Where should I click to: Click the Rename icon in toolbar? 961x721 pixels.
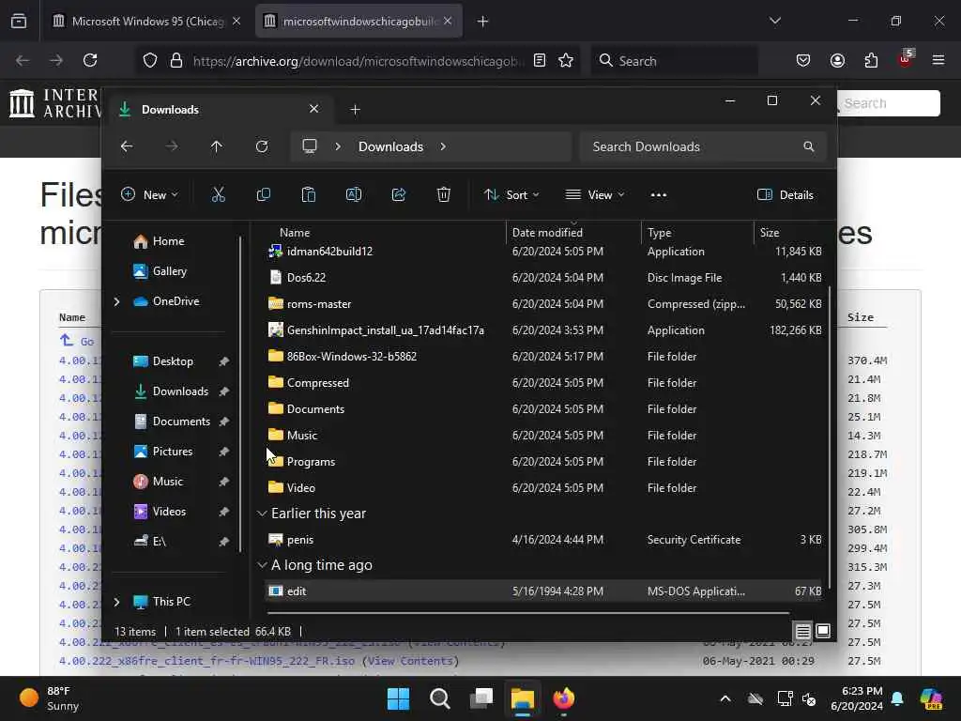(x=354, y=195)
